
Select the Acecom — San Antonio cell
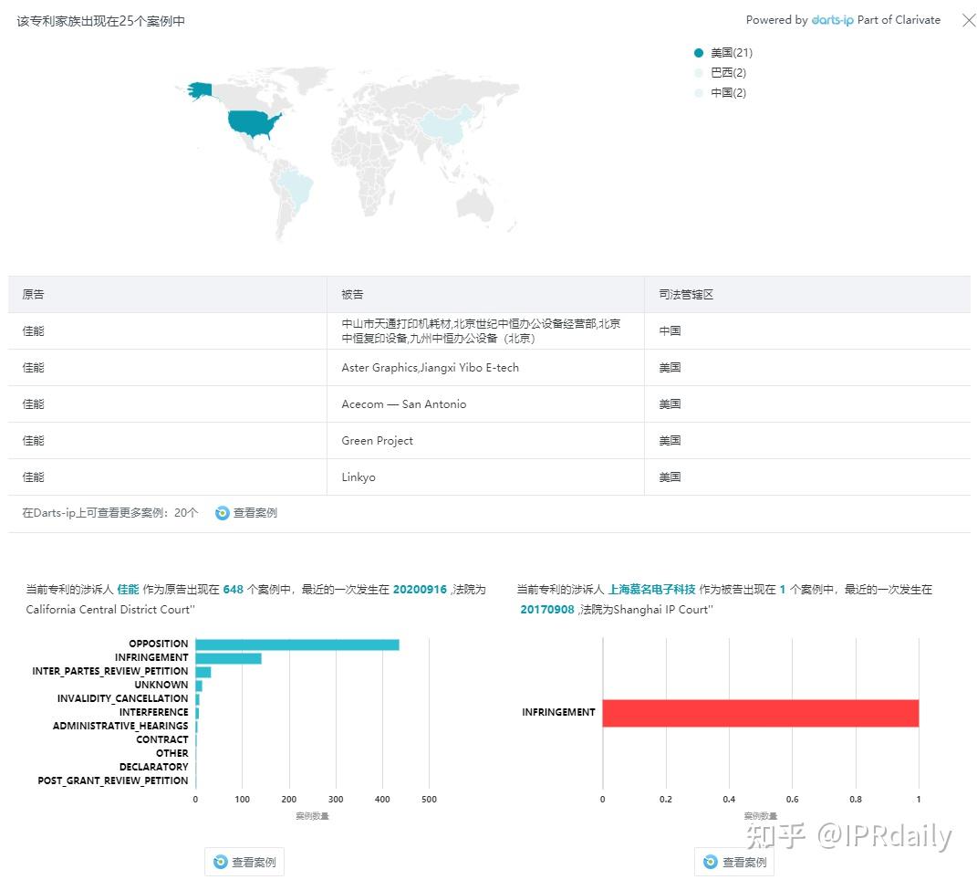click(484, 404)
